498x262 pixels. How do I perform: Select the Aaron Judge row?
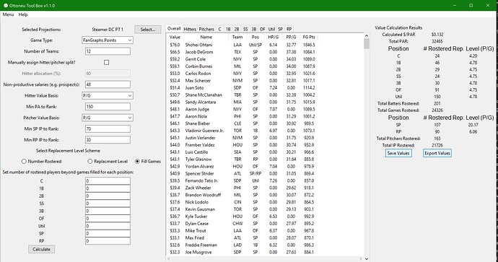[242, 109]
